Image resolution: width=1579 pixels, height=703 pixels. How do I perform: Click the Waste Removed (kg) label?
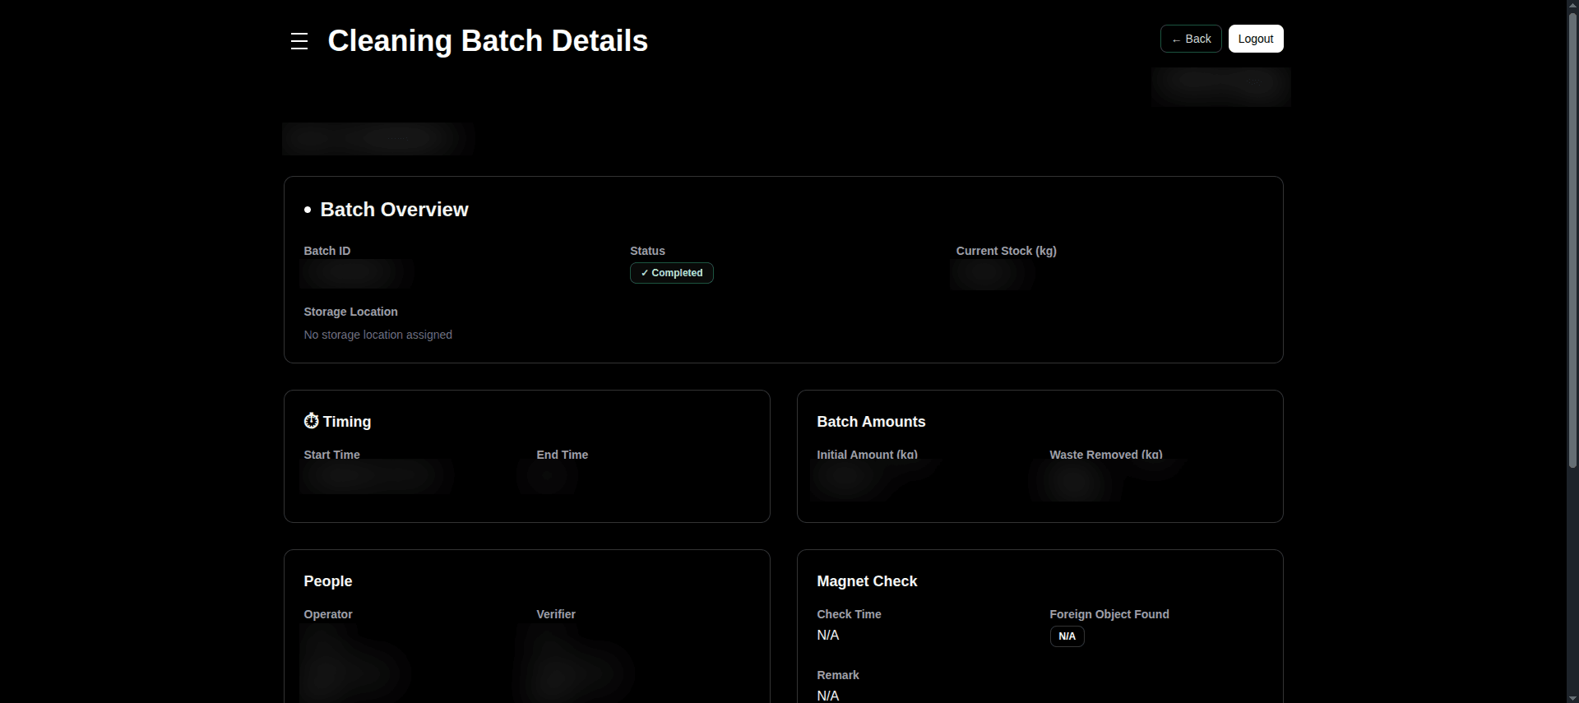click(x=1105, y=455)
